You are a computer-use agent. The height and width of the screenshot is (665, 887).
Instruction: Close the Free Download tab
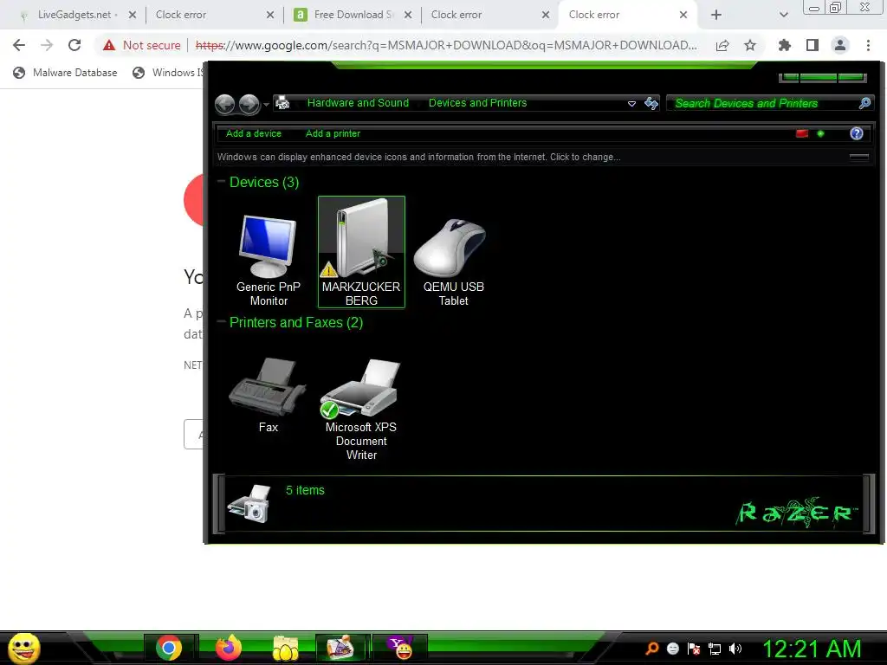pyautogui.click(x=408, y=15)
